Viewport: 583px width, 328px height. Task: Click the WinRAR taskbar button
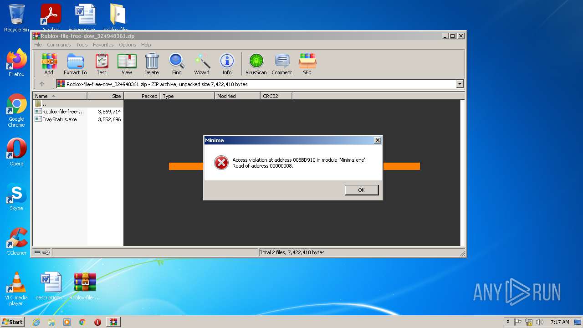click(x=113, y=322)
